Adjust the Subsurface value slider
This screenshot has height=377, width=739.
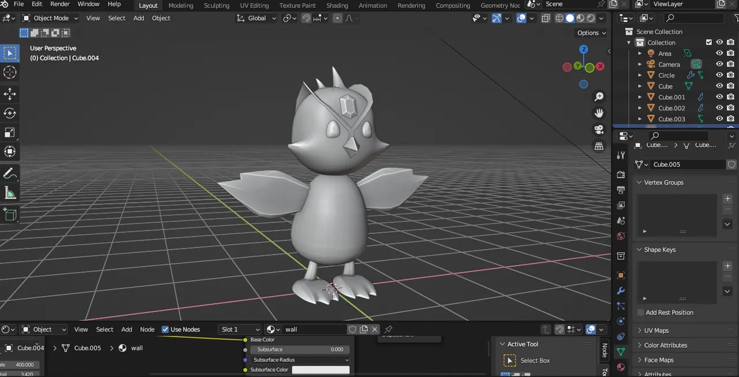click(300, 349)
